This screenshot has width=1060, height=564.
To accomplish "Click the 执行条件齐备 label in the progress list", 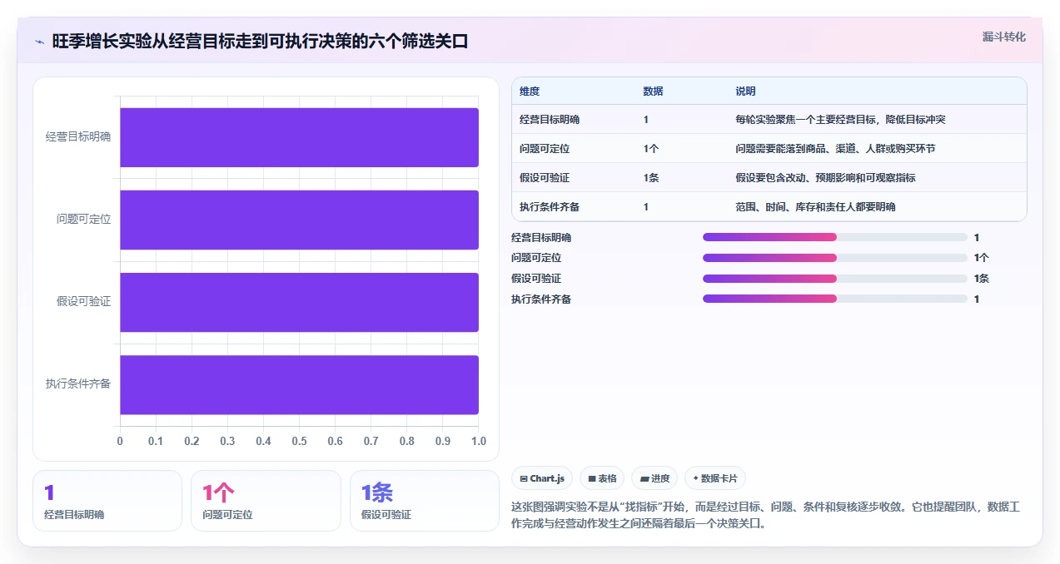I will [x=541, y=299].
